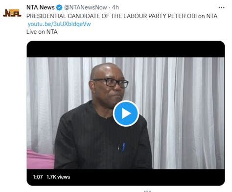Click the partially visible icon below video
The width and height of the screenshot is (232, 192).
click(x=148, y=191)
